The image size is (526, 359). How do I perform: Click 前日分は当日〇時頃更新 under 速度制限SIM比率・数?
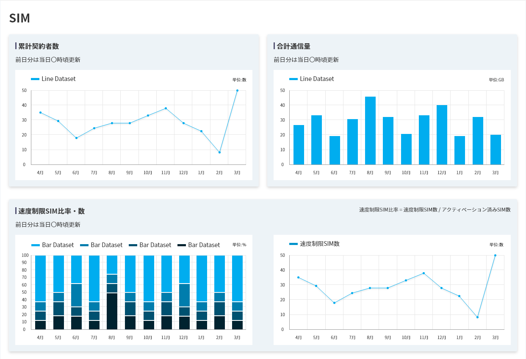pyautogui.click(x=48, y=225)
